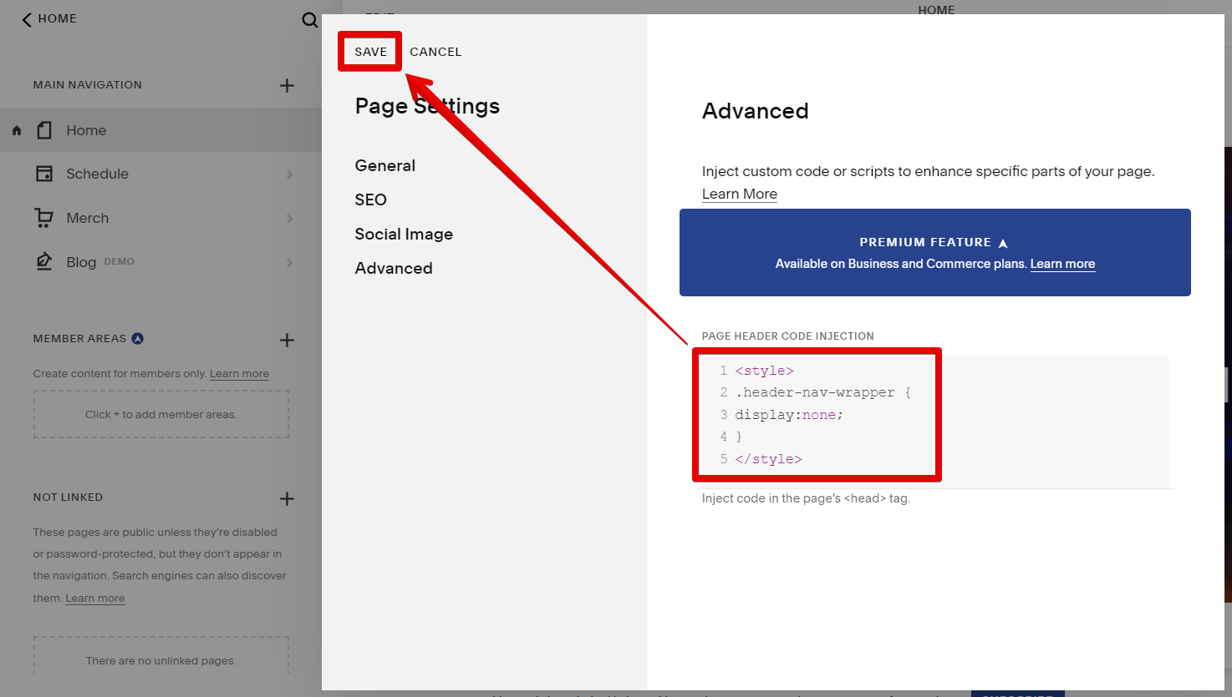
Task: Click the Member Areas premium badge icon
Action: (138, 338)
